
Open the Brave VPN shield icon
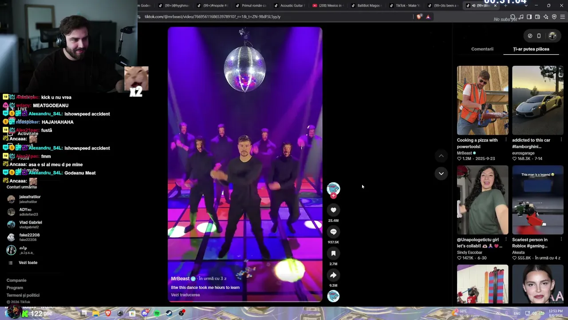(x=554, y=17)
